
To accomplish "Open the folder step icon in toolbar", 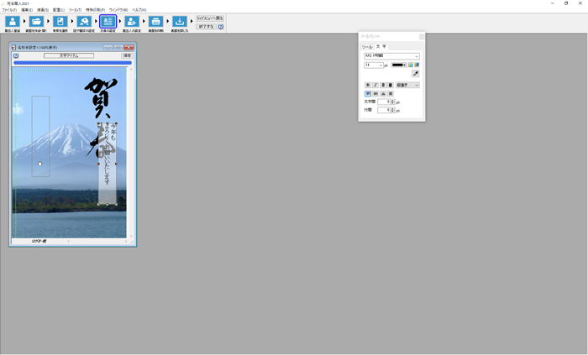I will 36,22.
